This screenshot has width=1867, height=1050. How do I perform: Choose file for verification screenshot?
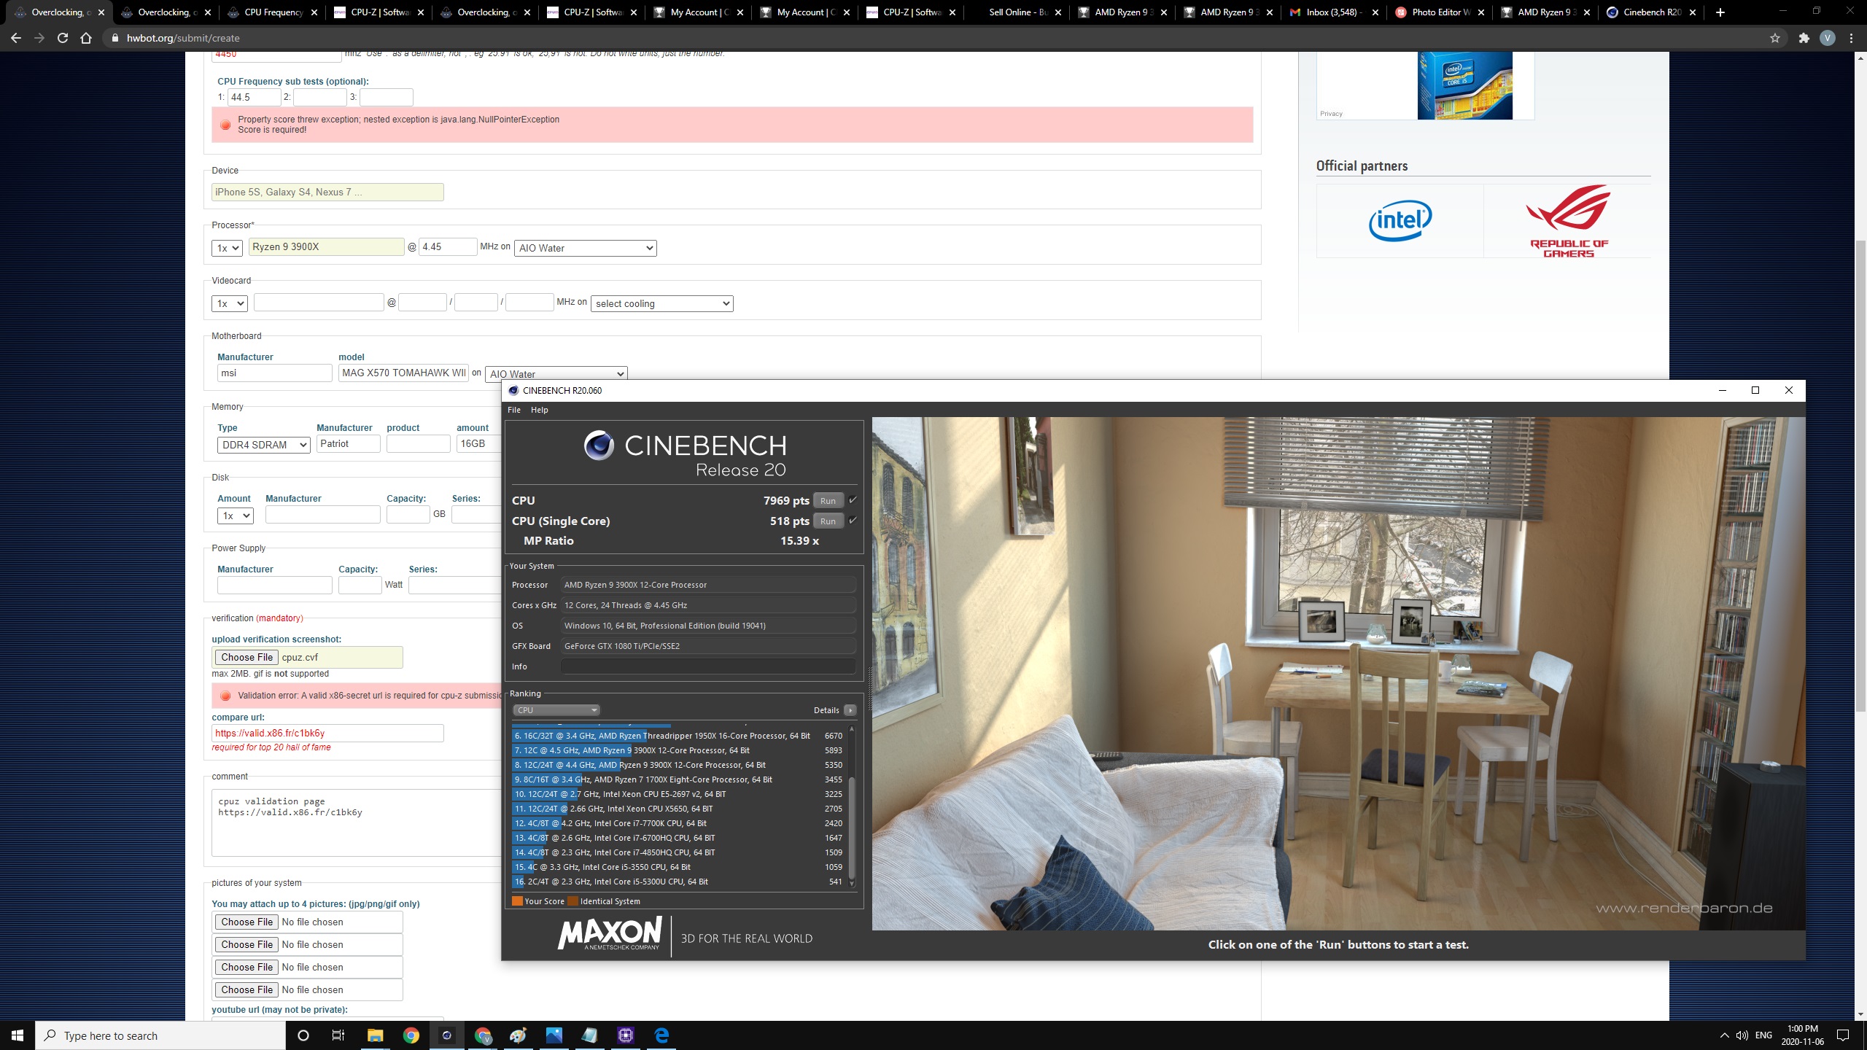247,657
